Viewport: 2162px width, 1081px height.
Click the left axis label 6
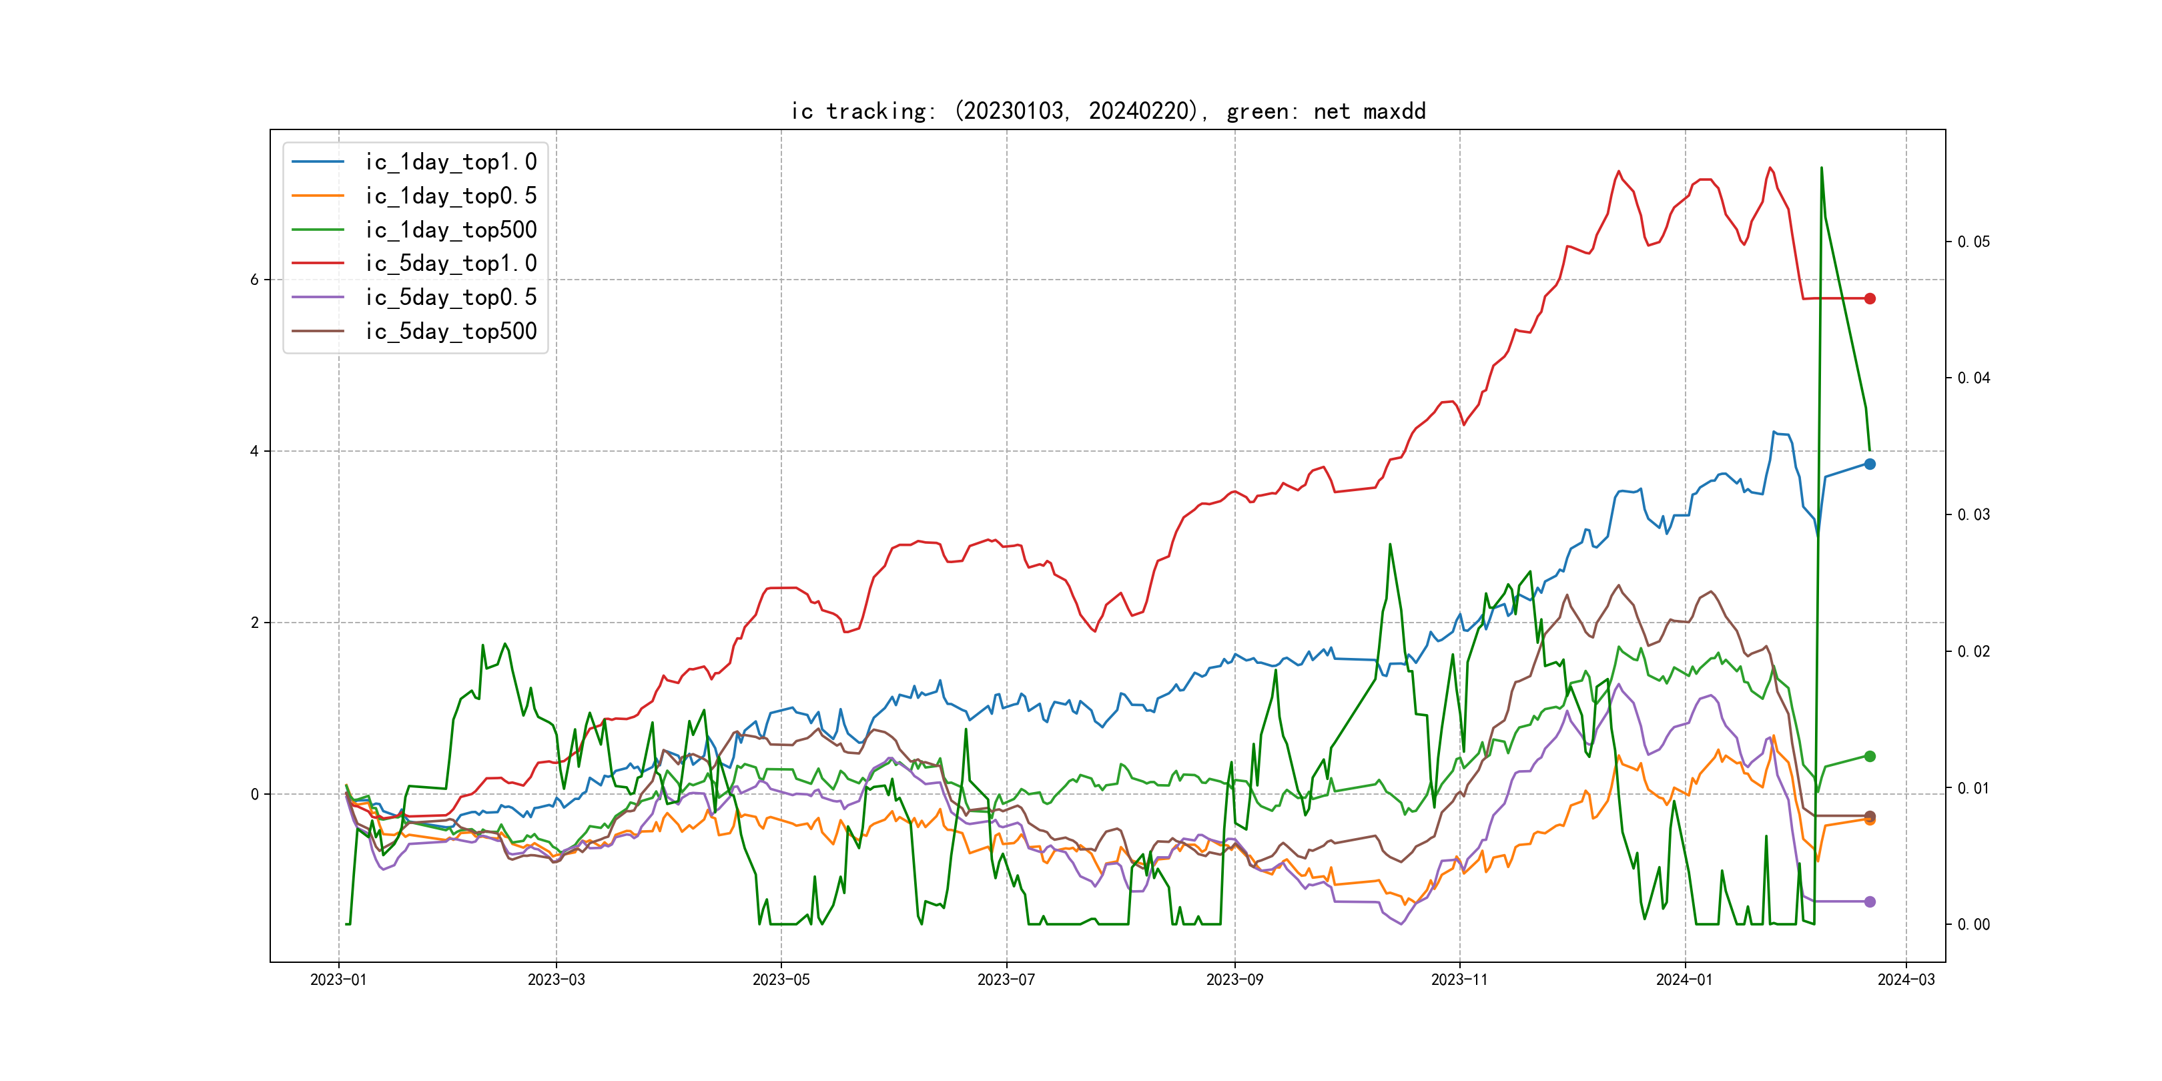[x=254, y=280]
